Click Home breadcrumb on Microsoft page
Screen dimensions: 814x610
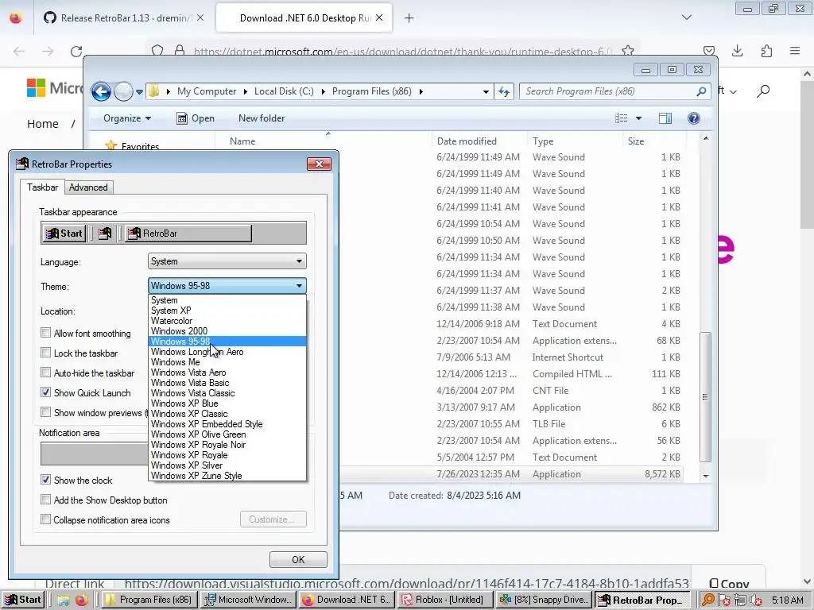(43, 123)
